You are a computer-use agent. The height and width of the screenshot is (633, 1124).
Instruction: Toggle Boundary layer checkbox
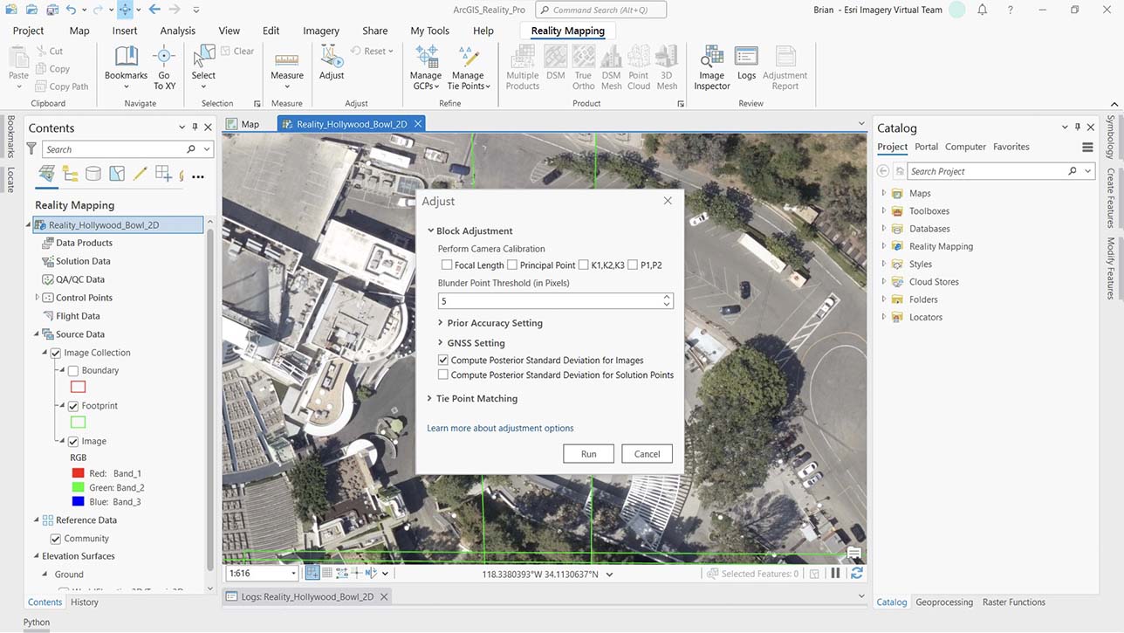[x=73, y=371]
